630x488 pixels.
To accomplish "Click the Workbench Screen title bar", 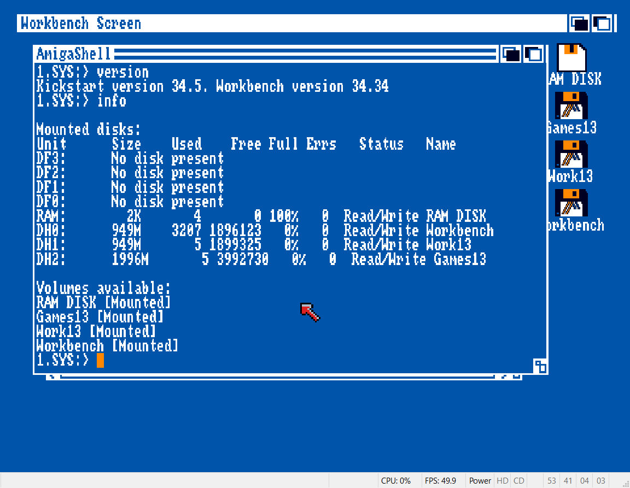I will pyautogui.click(x=293, y=23).
